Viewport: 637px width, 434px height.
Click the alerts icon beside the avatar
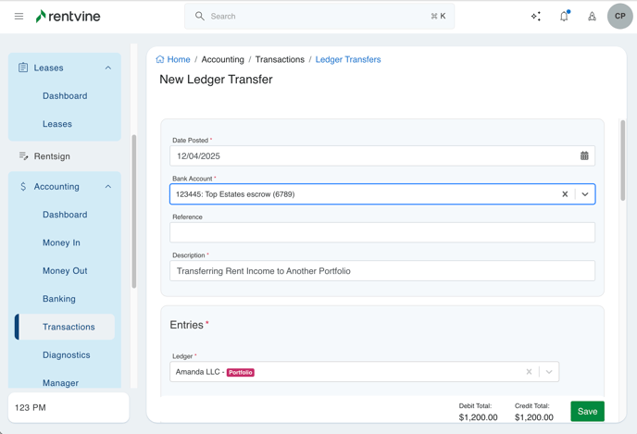(x=592, y=17)
